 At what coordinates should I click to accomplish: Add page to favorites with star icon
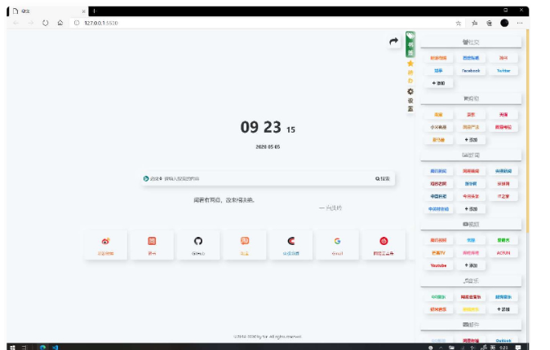[459, 23]
